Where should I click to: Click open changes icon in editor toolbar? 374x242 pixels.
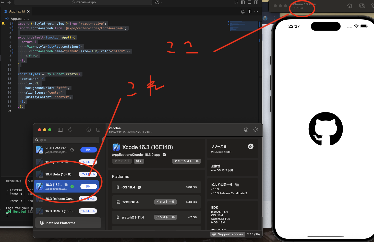pyautogui.click(x=243, y=11)
